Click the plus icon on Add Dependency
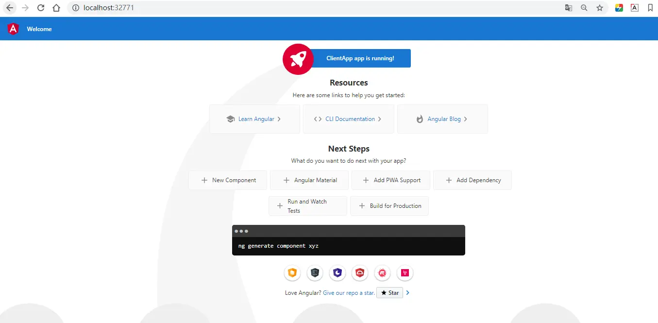The width and height of the screenshot is (658, 323). coord(448,180)
